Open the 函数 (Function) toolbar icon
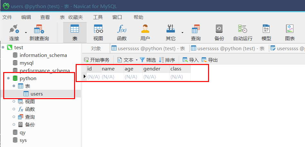Screen dimensions: 305x147 [122, 32]
